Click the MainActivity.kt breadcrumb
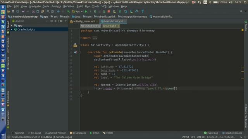Viewport: 248px width, 139px height. pos(160,17)
